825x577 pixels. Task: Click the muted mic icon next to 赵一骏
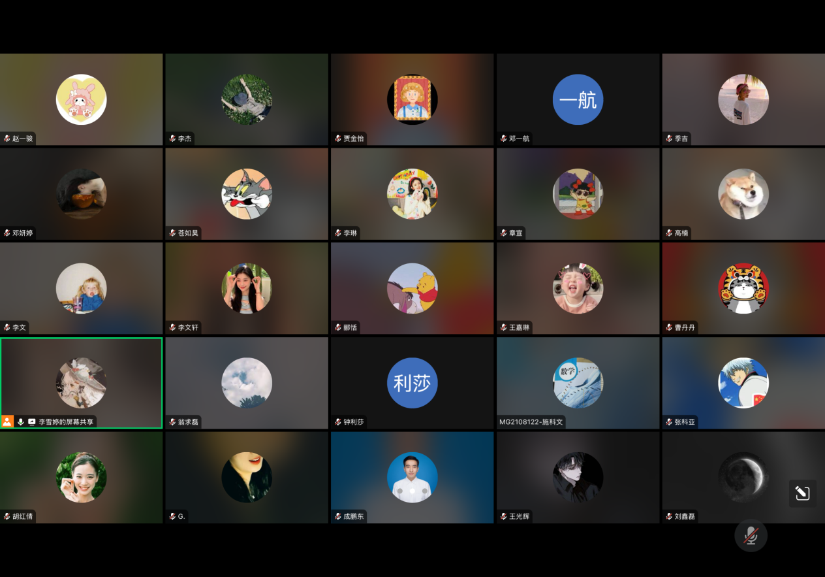point(7,139)
